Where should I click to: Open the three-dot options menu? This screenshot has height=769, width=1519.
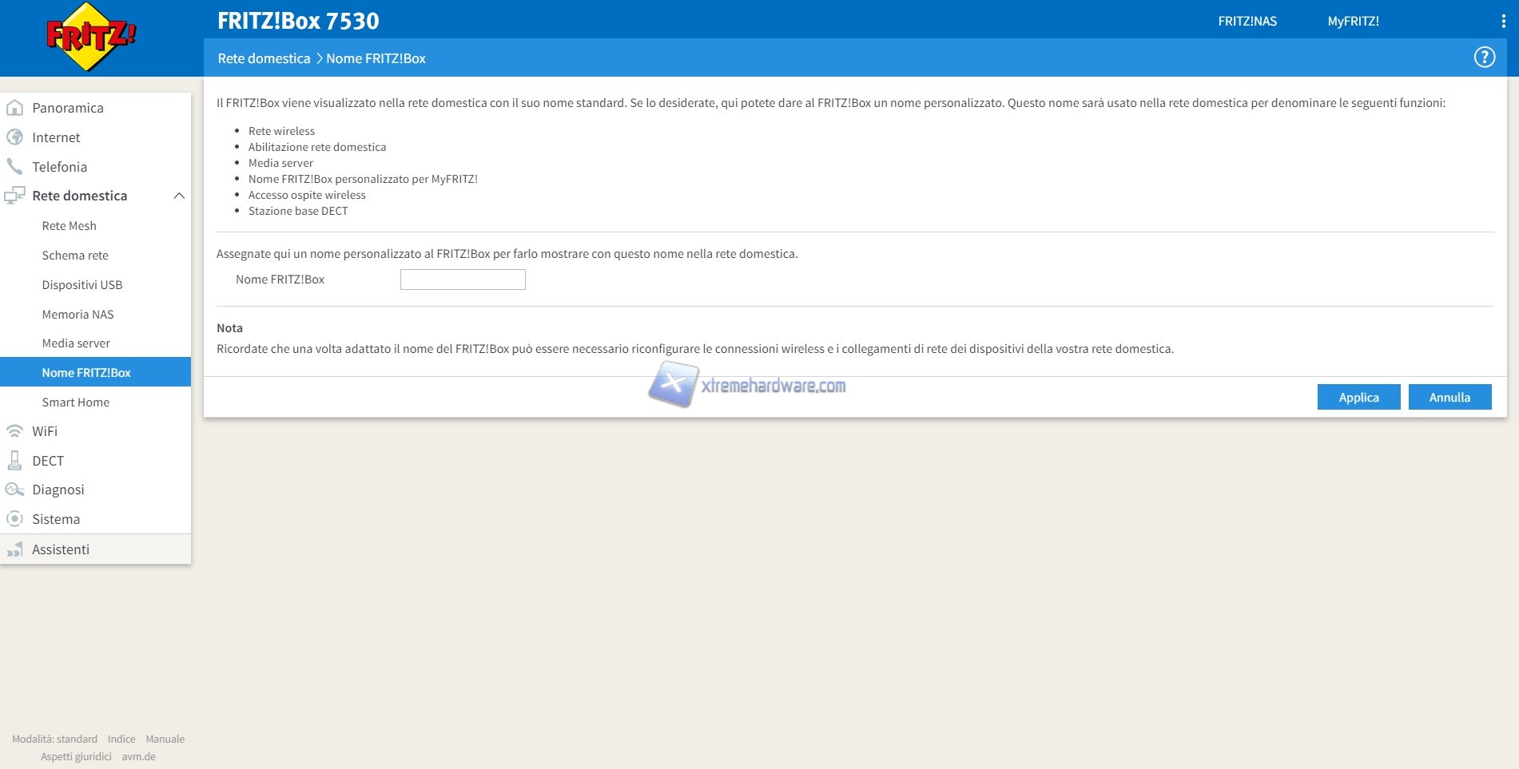click(1502, 22)
